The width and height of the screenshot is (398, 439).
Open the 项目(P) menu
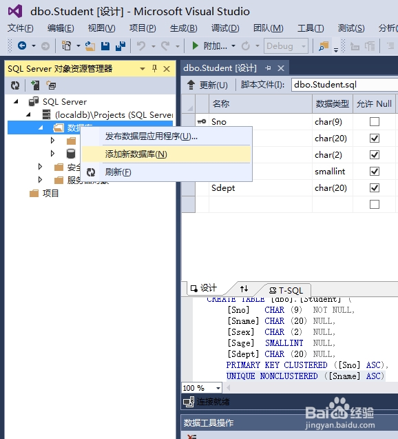point(143,28)
